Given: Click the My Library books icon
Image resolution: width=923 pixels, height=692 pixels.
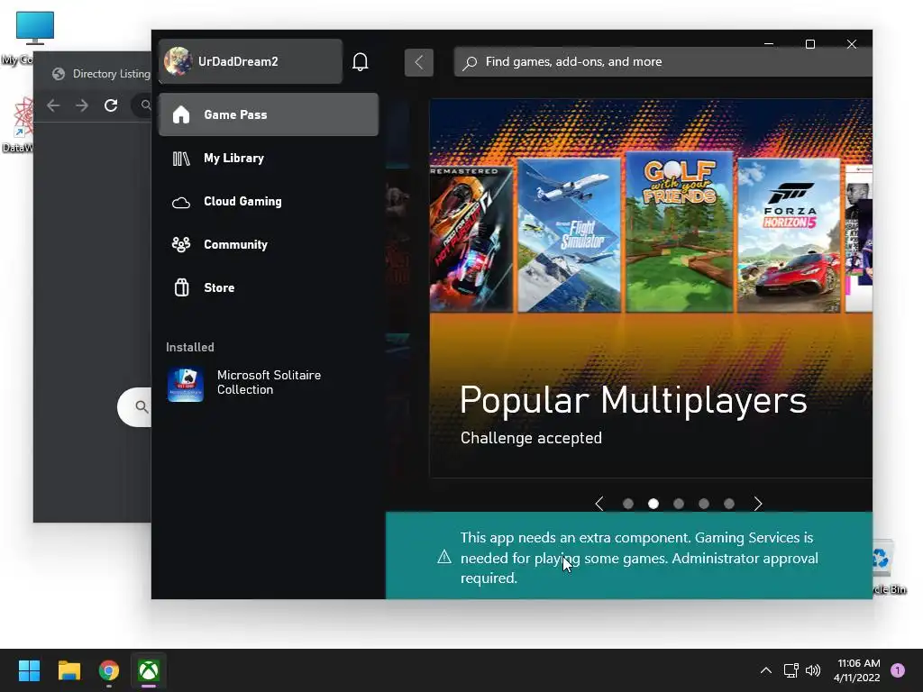Looking at the screenshot, I should 181,159.
